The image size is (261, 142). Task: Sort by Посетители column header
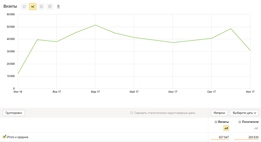tap(248, 122)
